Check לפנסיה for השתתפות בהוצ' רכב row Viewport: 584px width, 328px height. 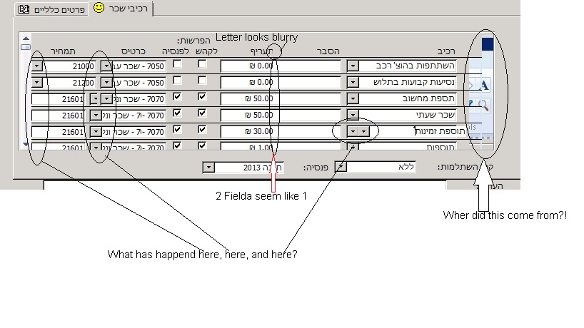(177, 64)
